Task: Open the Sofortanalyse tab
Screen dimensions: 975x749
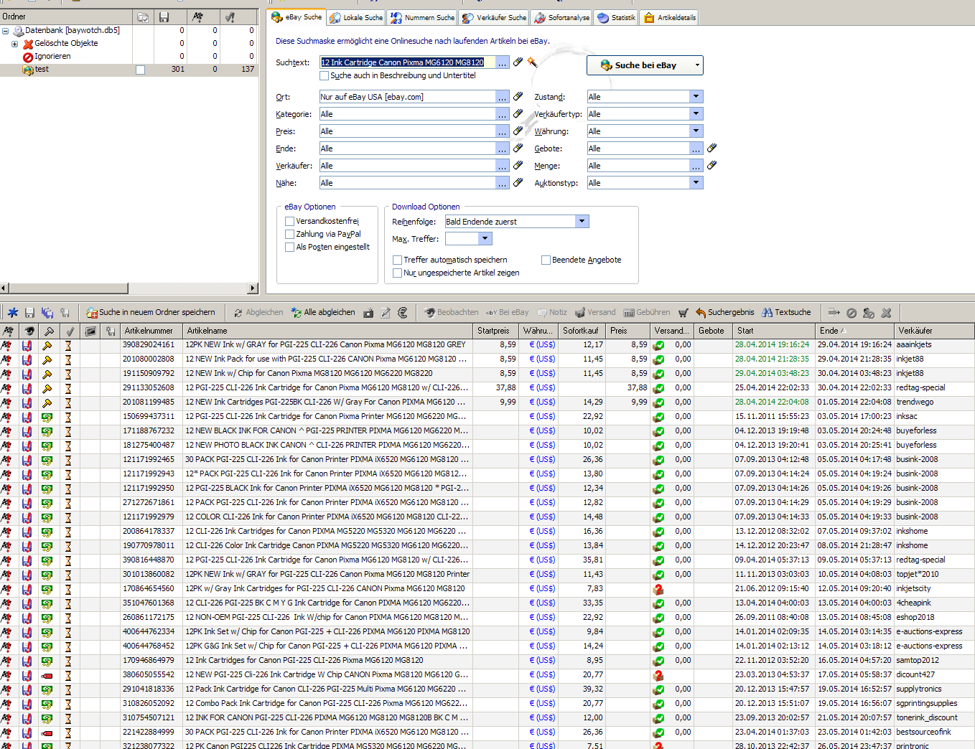Action: pos(561,17)
